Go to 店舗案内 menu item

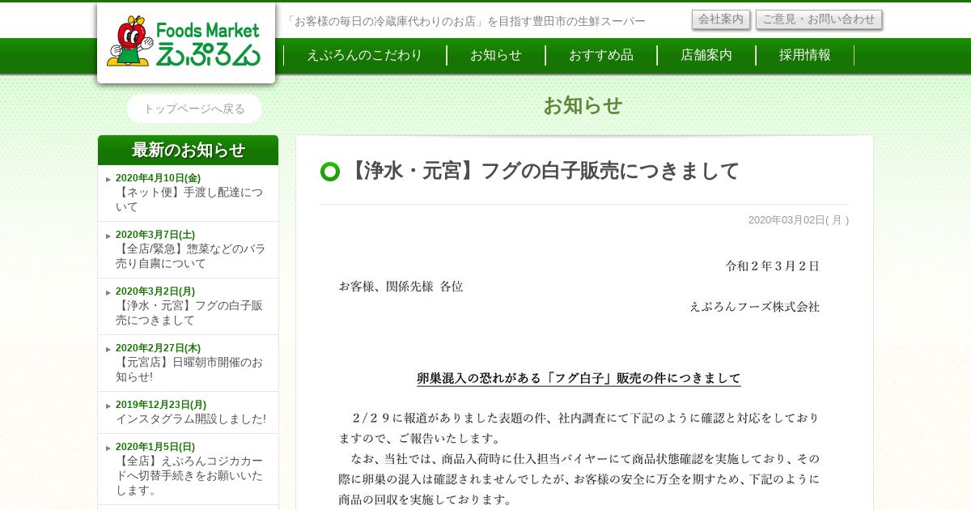(x=706, y=55)
